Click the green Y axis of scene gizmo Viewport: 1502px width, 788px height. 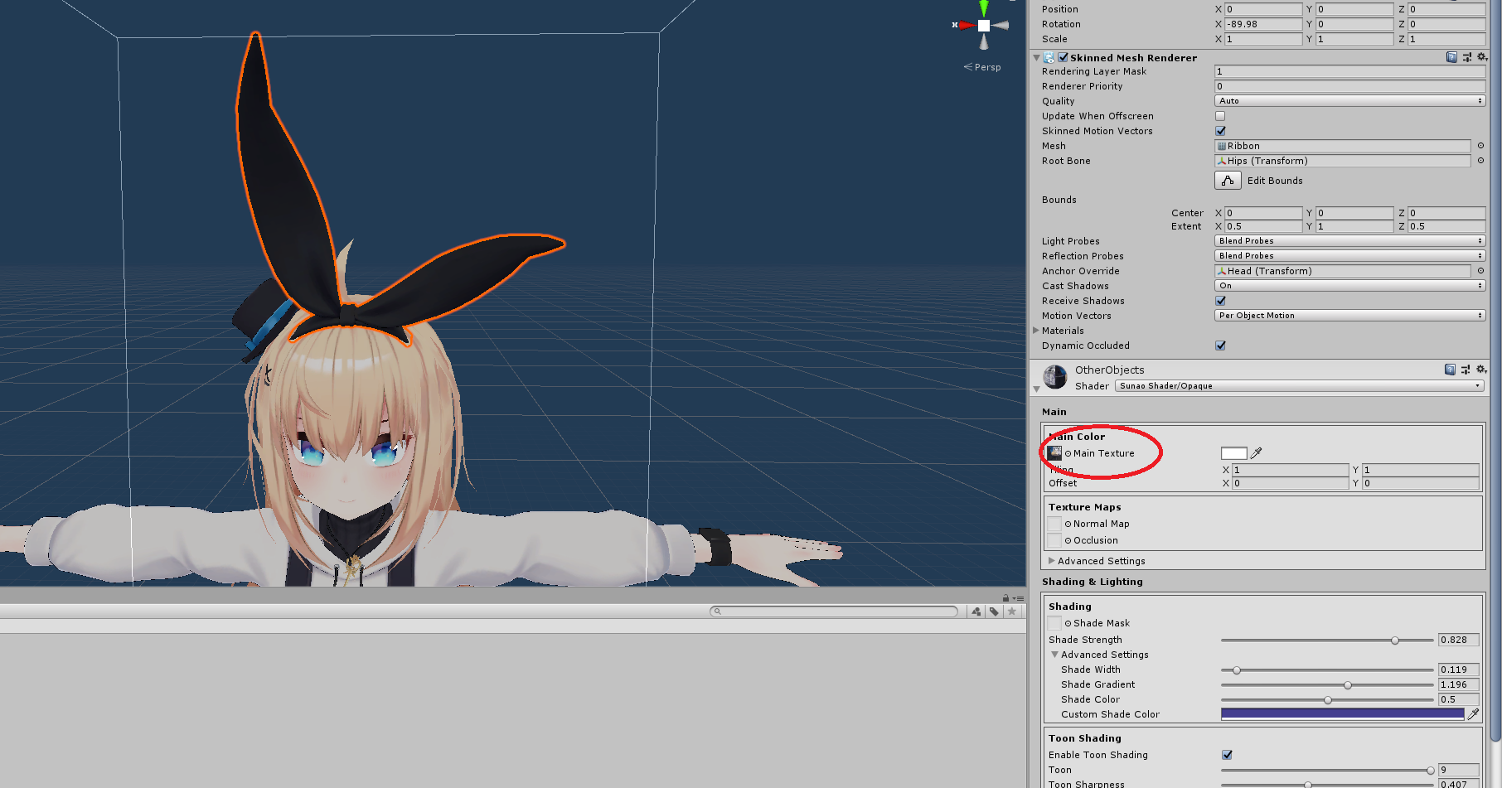(984, 8)
